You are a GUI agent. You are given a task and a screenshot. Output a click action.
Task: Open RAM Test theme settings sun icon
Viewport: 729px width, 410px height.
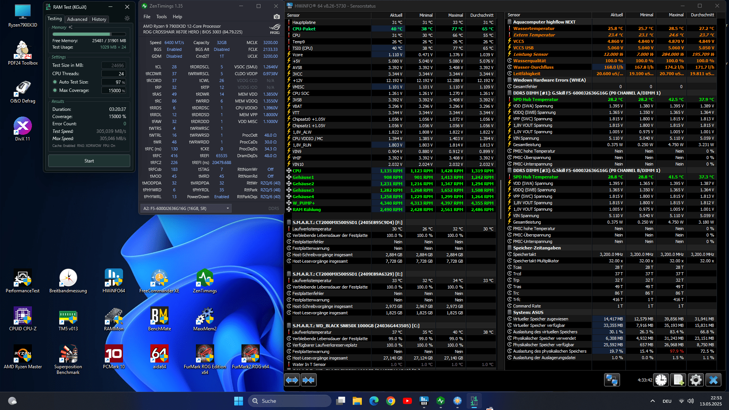[127, 18]
